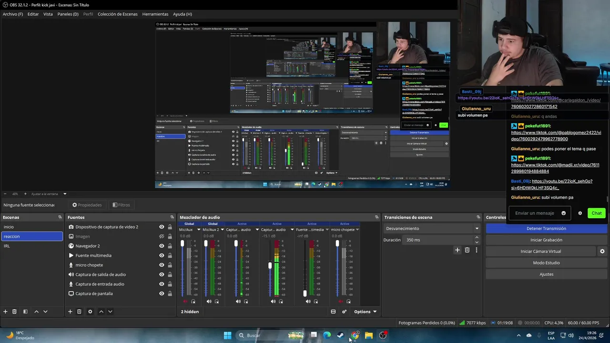Pop out the Fuentes dock
This screenshot has width=610, height=343.
click(x=172, y=217)
